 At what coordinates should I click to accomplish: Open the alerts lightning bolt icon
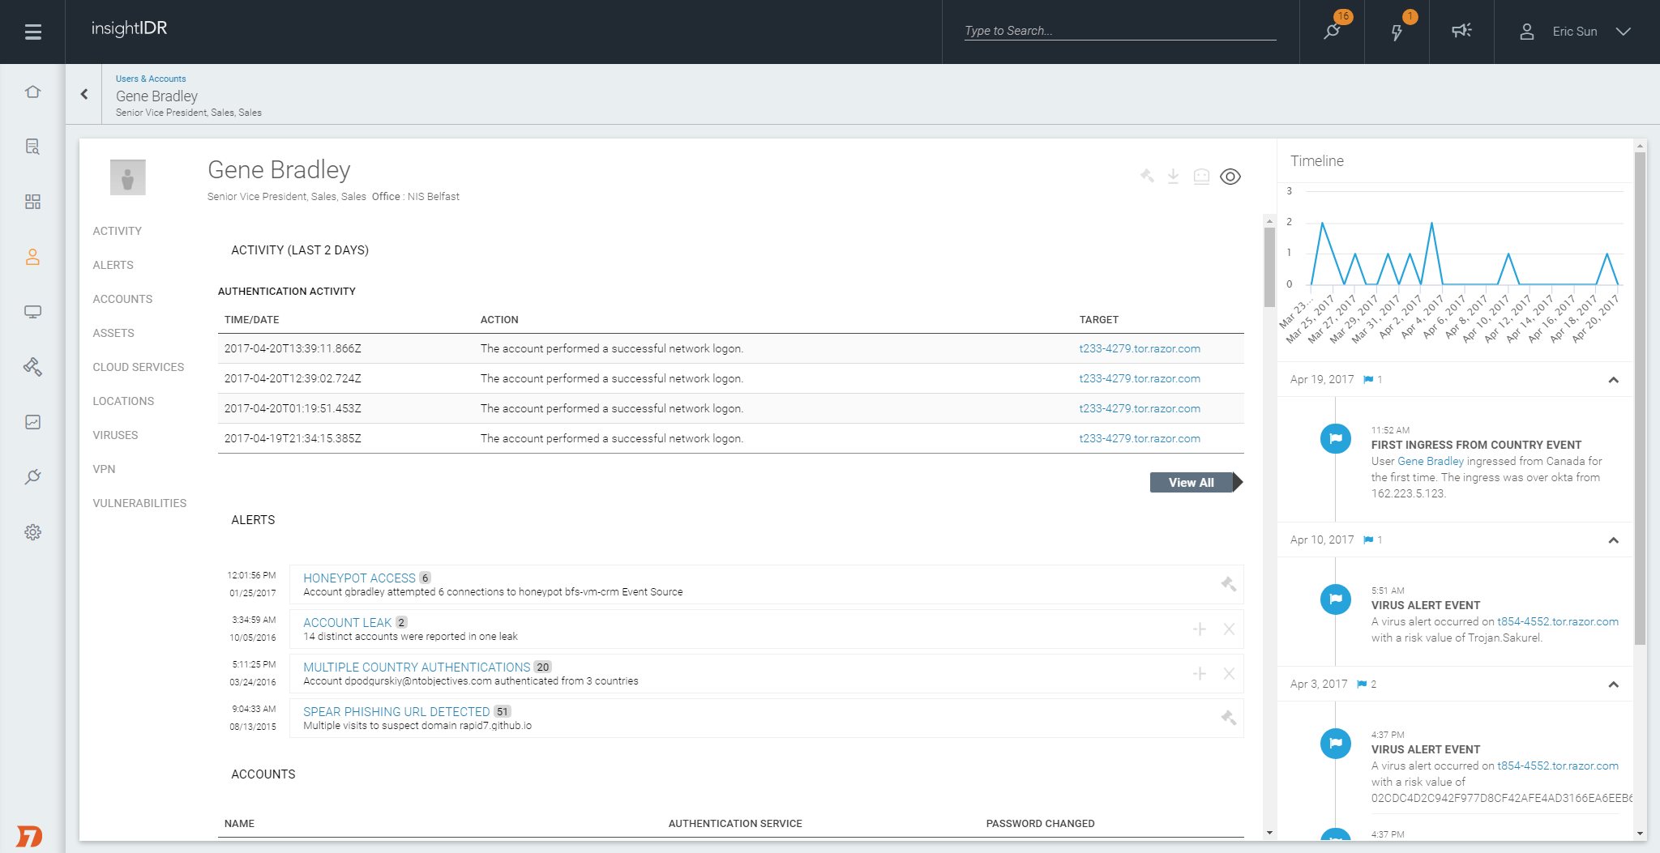click(x=1397, y=32)
